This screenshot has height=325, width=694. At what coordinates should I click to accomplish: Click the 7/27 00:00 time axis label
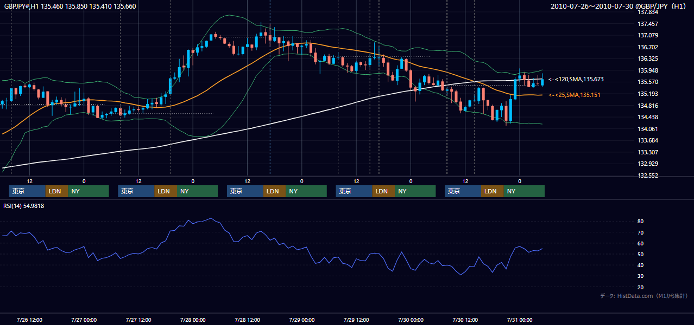84,320
